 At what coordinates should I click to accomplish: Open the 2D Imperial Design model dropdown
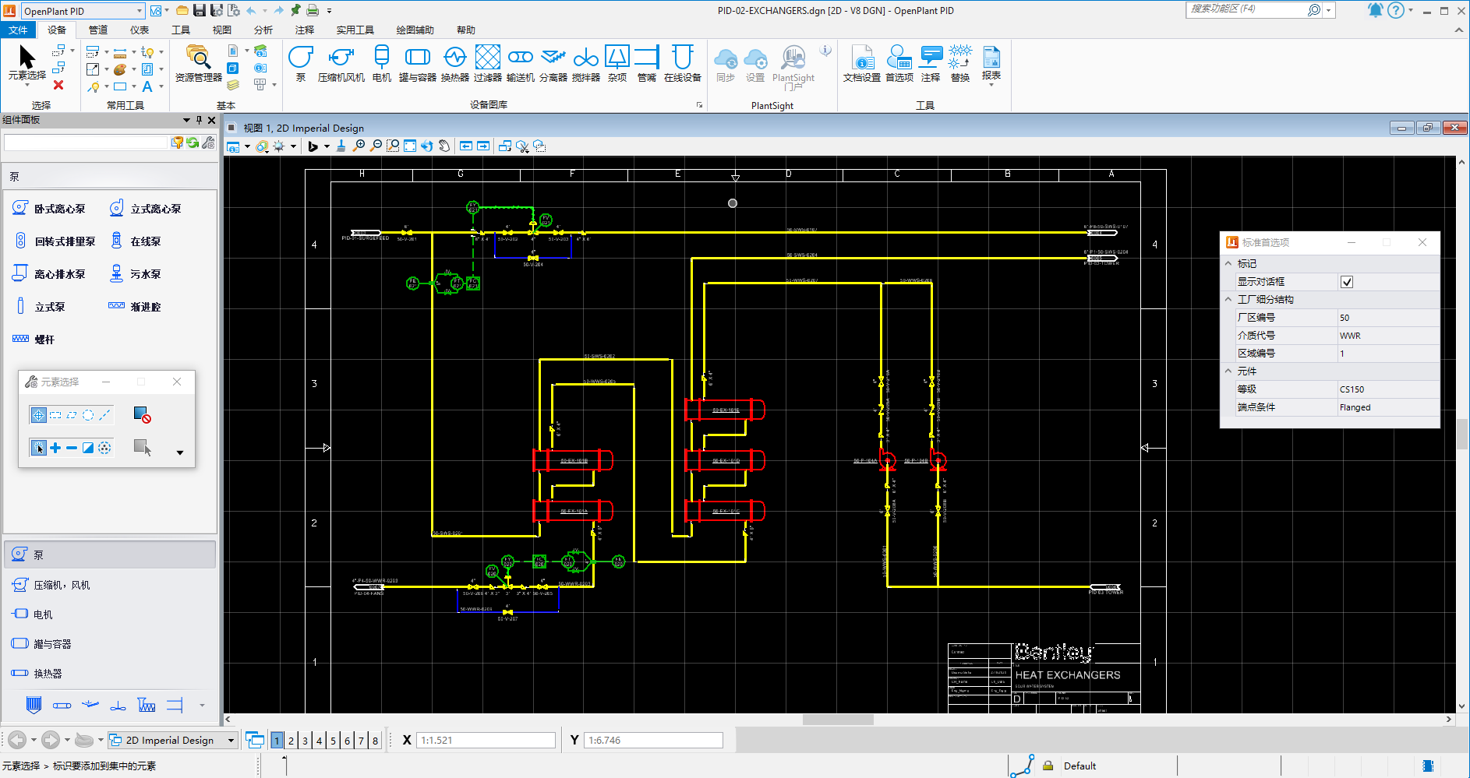(x=231, y=740)
